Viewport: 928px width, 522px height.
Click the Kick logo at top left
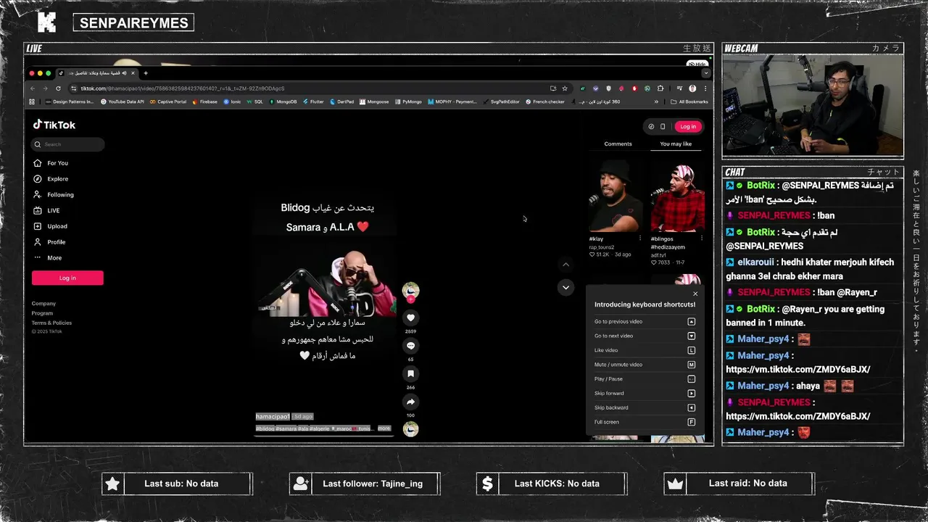(46, 22)
